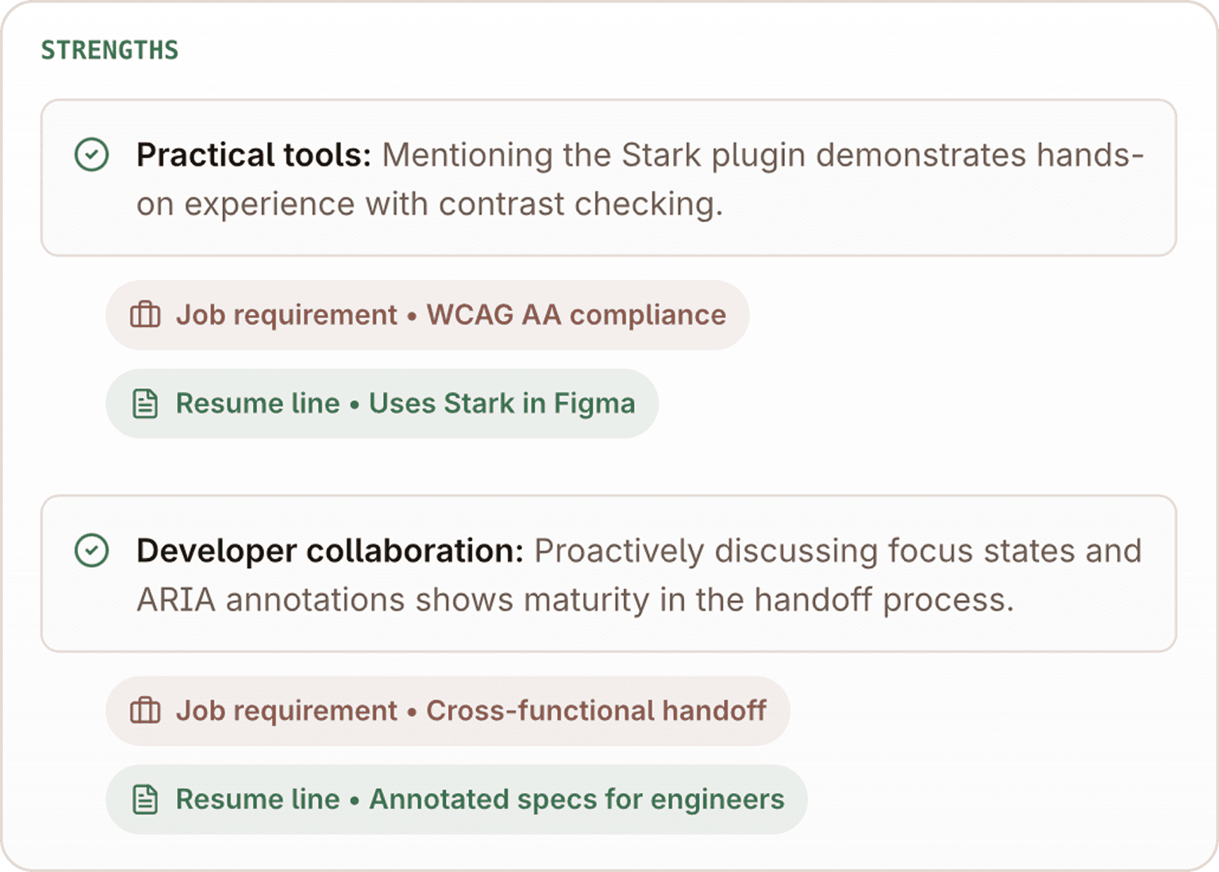Click 'Resume line' label in Annotated specs chip
The width and height of the screenshot is (1219, 872).
pyautogui.click(x=257, y=799)
